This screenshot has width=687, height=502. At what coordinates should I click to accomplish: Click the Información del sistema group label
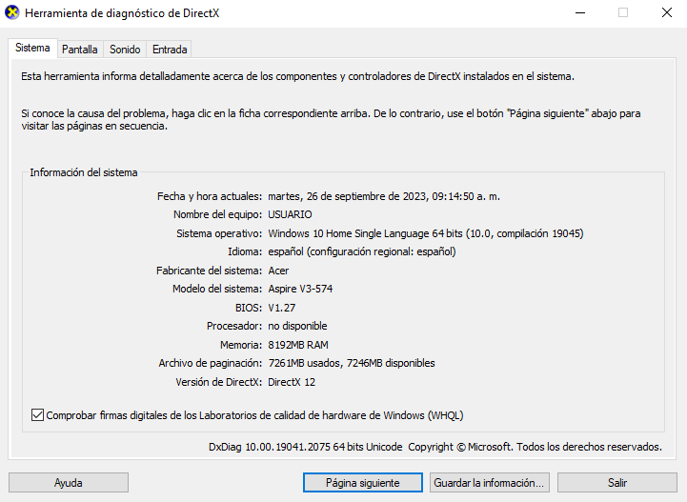(x=84, y=172)
